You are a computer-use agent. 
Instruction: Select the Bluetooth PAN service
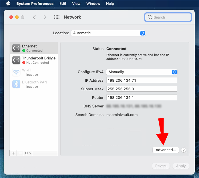click(x=34, y=84)
